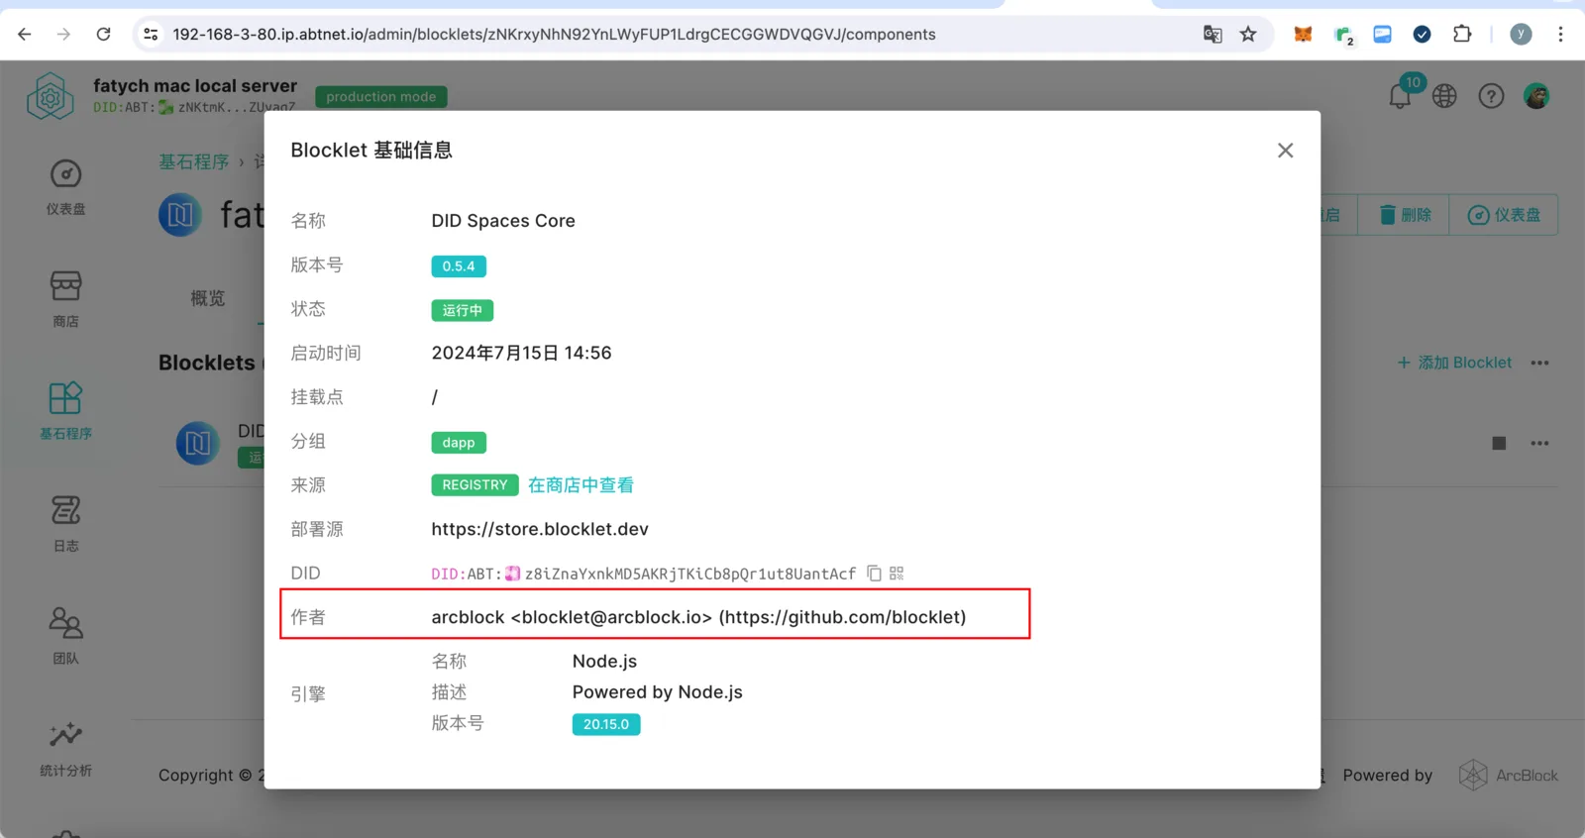The width and height of the screenshot is (1585, 838).
Task: Click the 删除 button
Action: tap(1406, 215)
